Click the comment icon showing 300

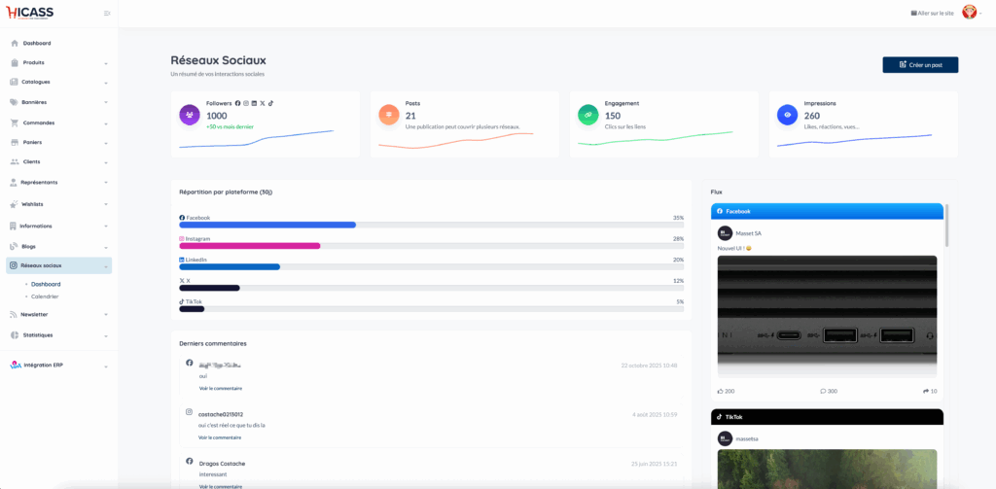pyautogui.click(x=823, y=391)
